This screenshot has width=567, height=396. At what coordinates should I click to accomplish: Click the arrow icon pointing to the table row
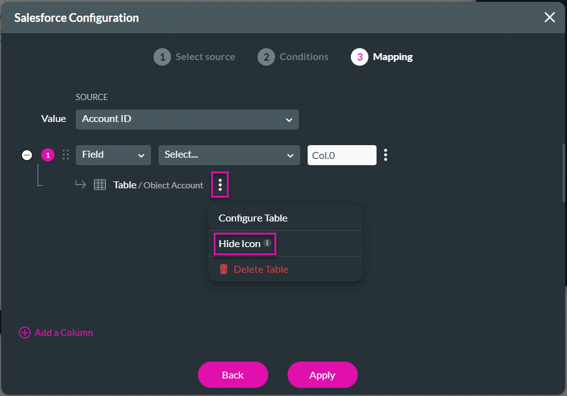[80, 185]
